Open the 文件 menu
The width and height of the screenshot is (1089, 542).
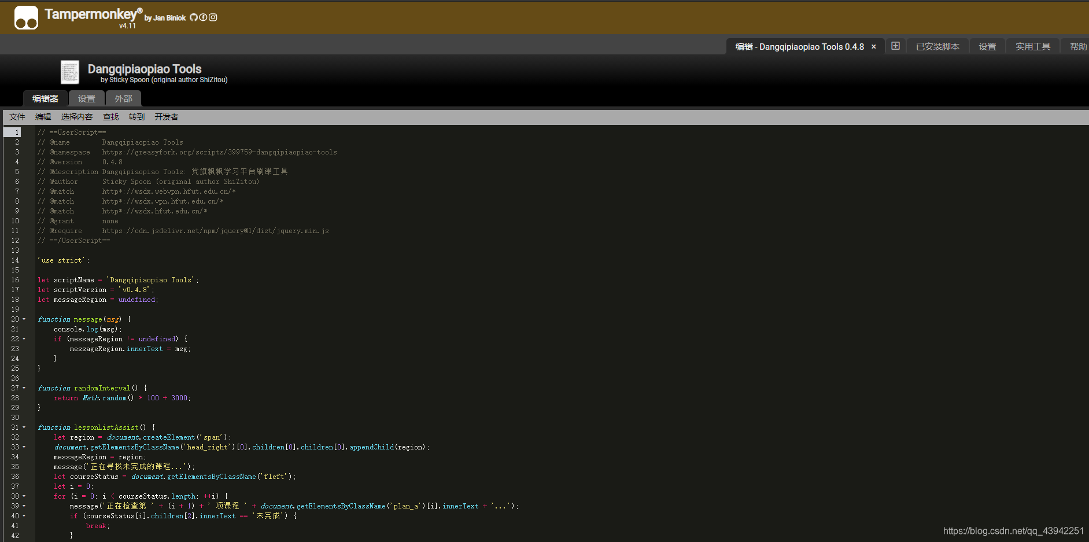click(17, 117)
